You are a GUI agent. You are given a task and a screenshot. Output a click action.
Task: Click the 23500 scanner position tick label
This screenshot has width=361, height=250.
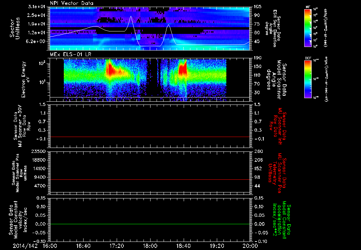tap(39, 151)
